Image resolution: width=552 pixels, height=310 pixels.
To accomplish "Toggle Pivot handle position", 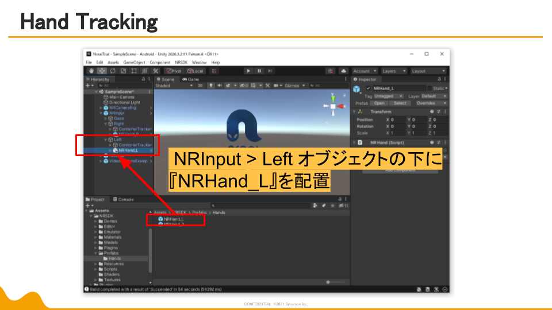I will click(174, 71).
